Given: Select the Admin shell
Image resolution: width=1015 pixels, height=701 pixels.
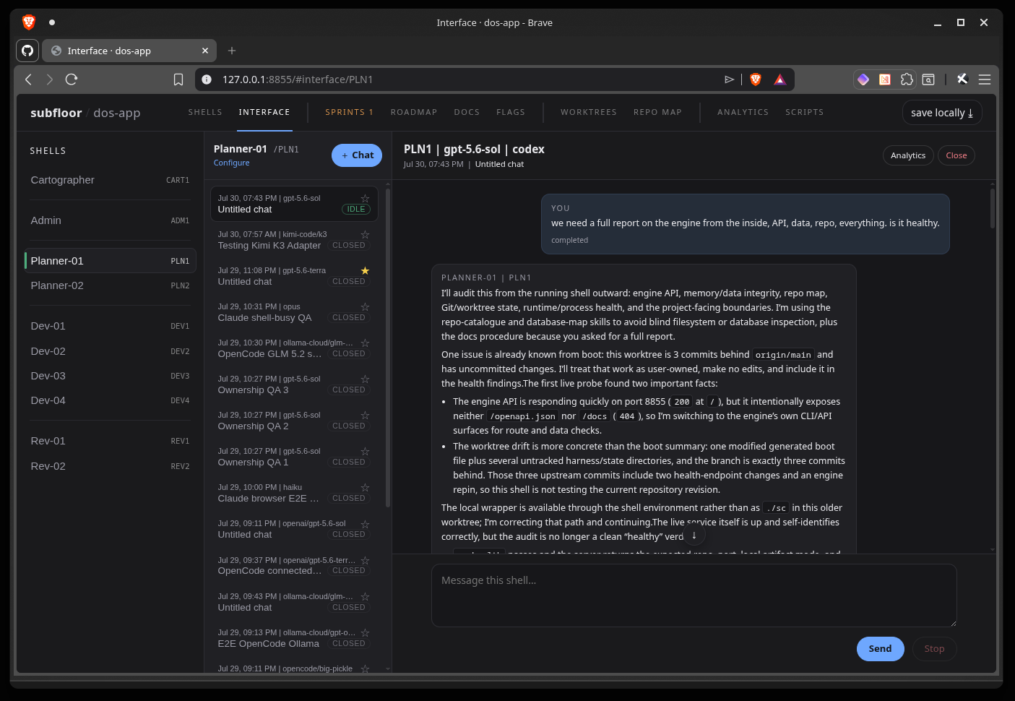Looking at the screenshot, I should tap(110, 220).
